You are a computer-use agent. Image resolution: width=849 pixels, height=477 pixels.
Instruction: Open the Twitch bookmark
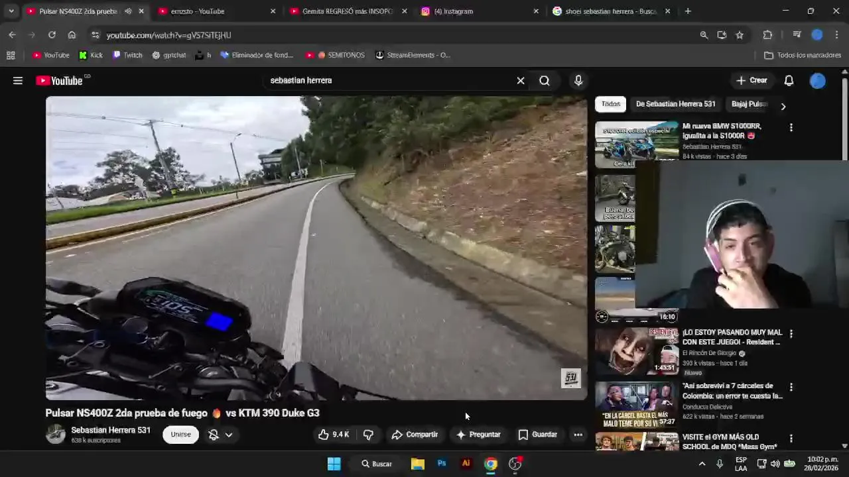tap(127, 55)
